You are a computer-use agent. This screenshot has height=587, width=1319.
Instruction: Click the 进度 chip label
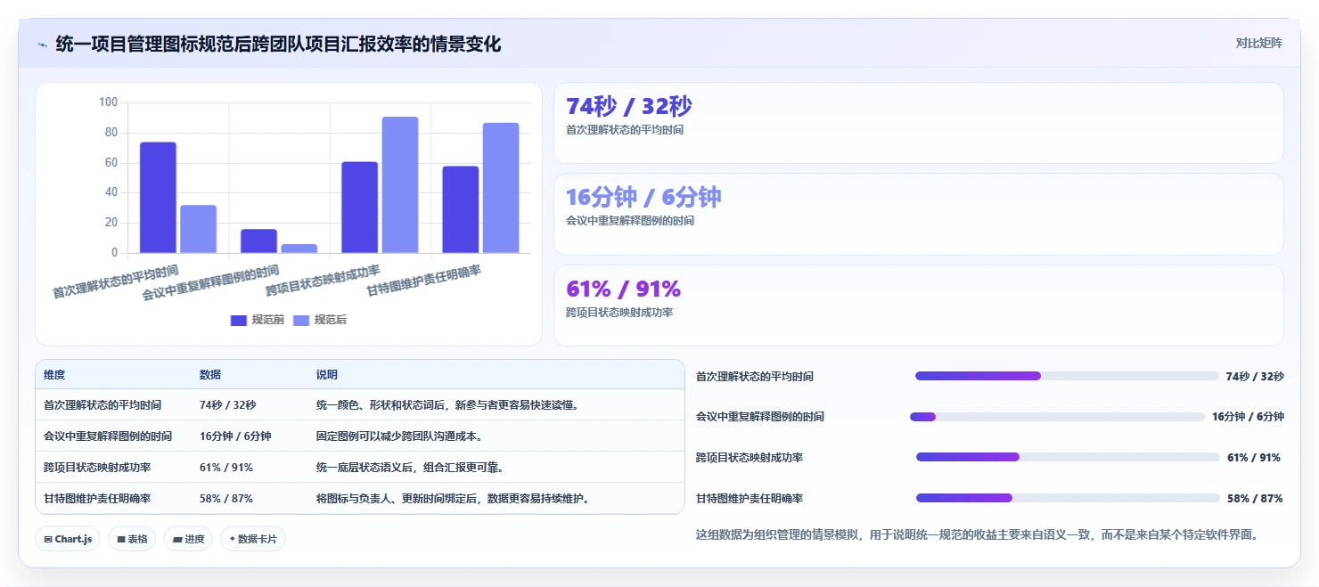[194, 539]
